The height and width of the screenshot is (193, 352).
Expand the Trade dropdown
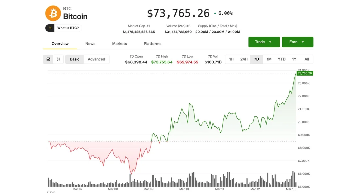(263, 42)
